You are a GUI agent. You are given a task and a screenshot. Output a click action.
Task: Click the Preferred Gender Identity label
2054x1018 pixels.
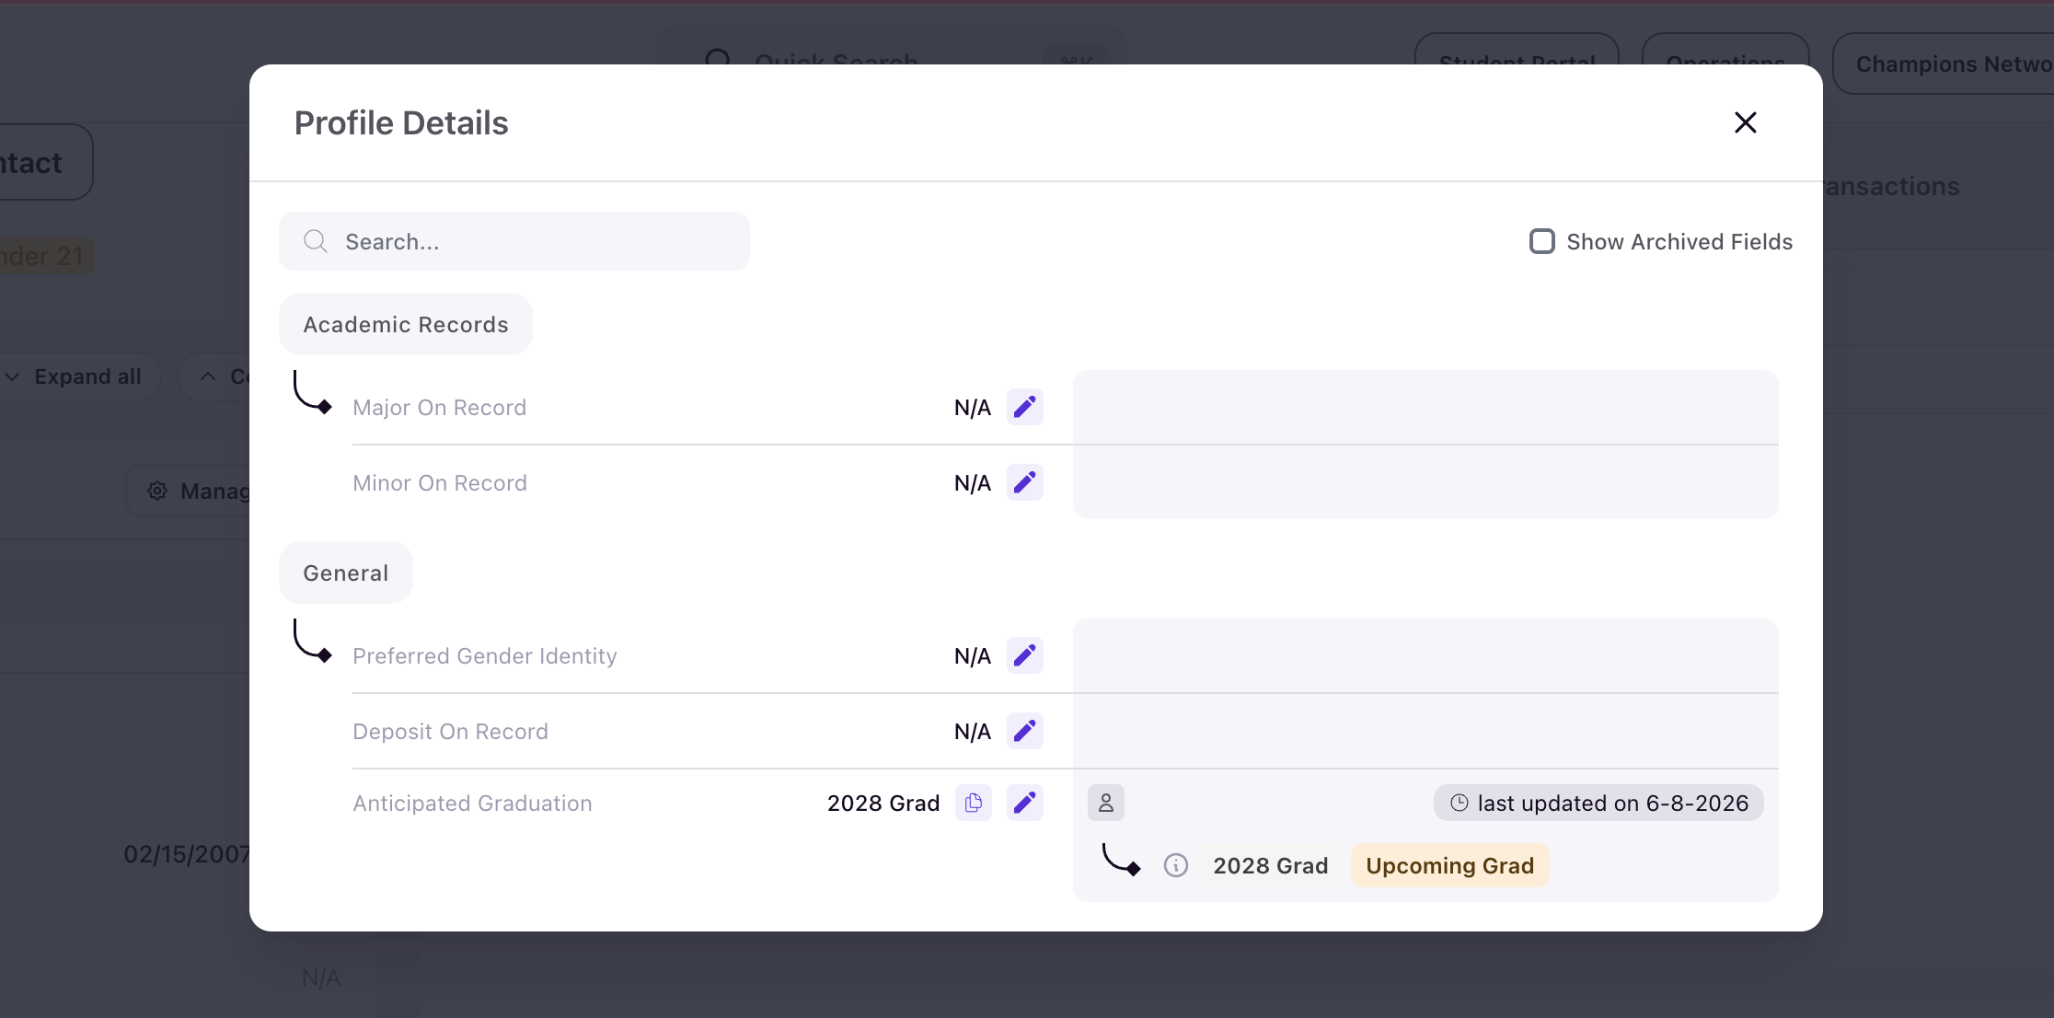(484, 655)
